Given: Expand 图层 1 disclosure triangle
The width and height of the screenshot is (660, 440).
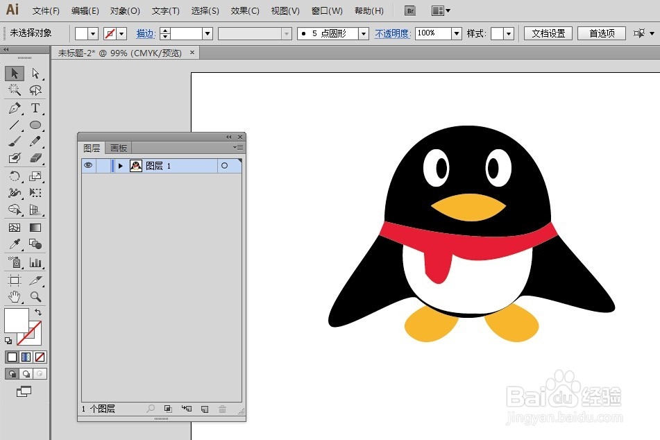Looking at the screenshot, I should (x=120, y=166).
